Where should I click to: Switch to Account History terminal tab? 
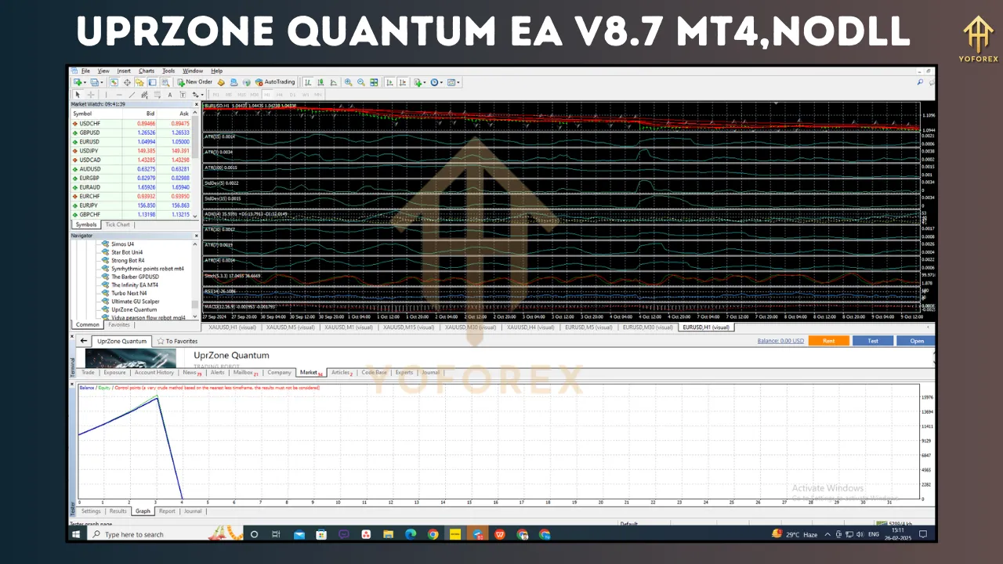click(154, 373)
